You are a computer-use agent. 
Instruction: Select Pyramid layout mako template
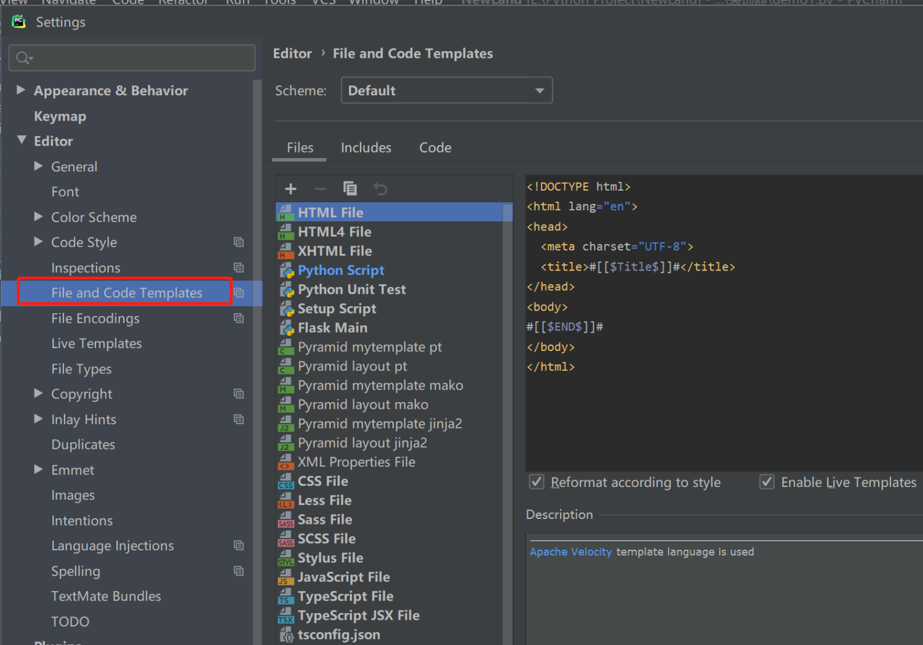pos(363,405)
